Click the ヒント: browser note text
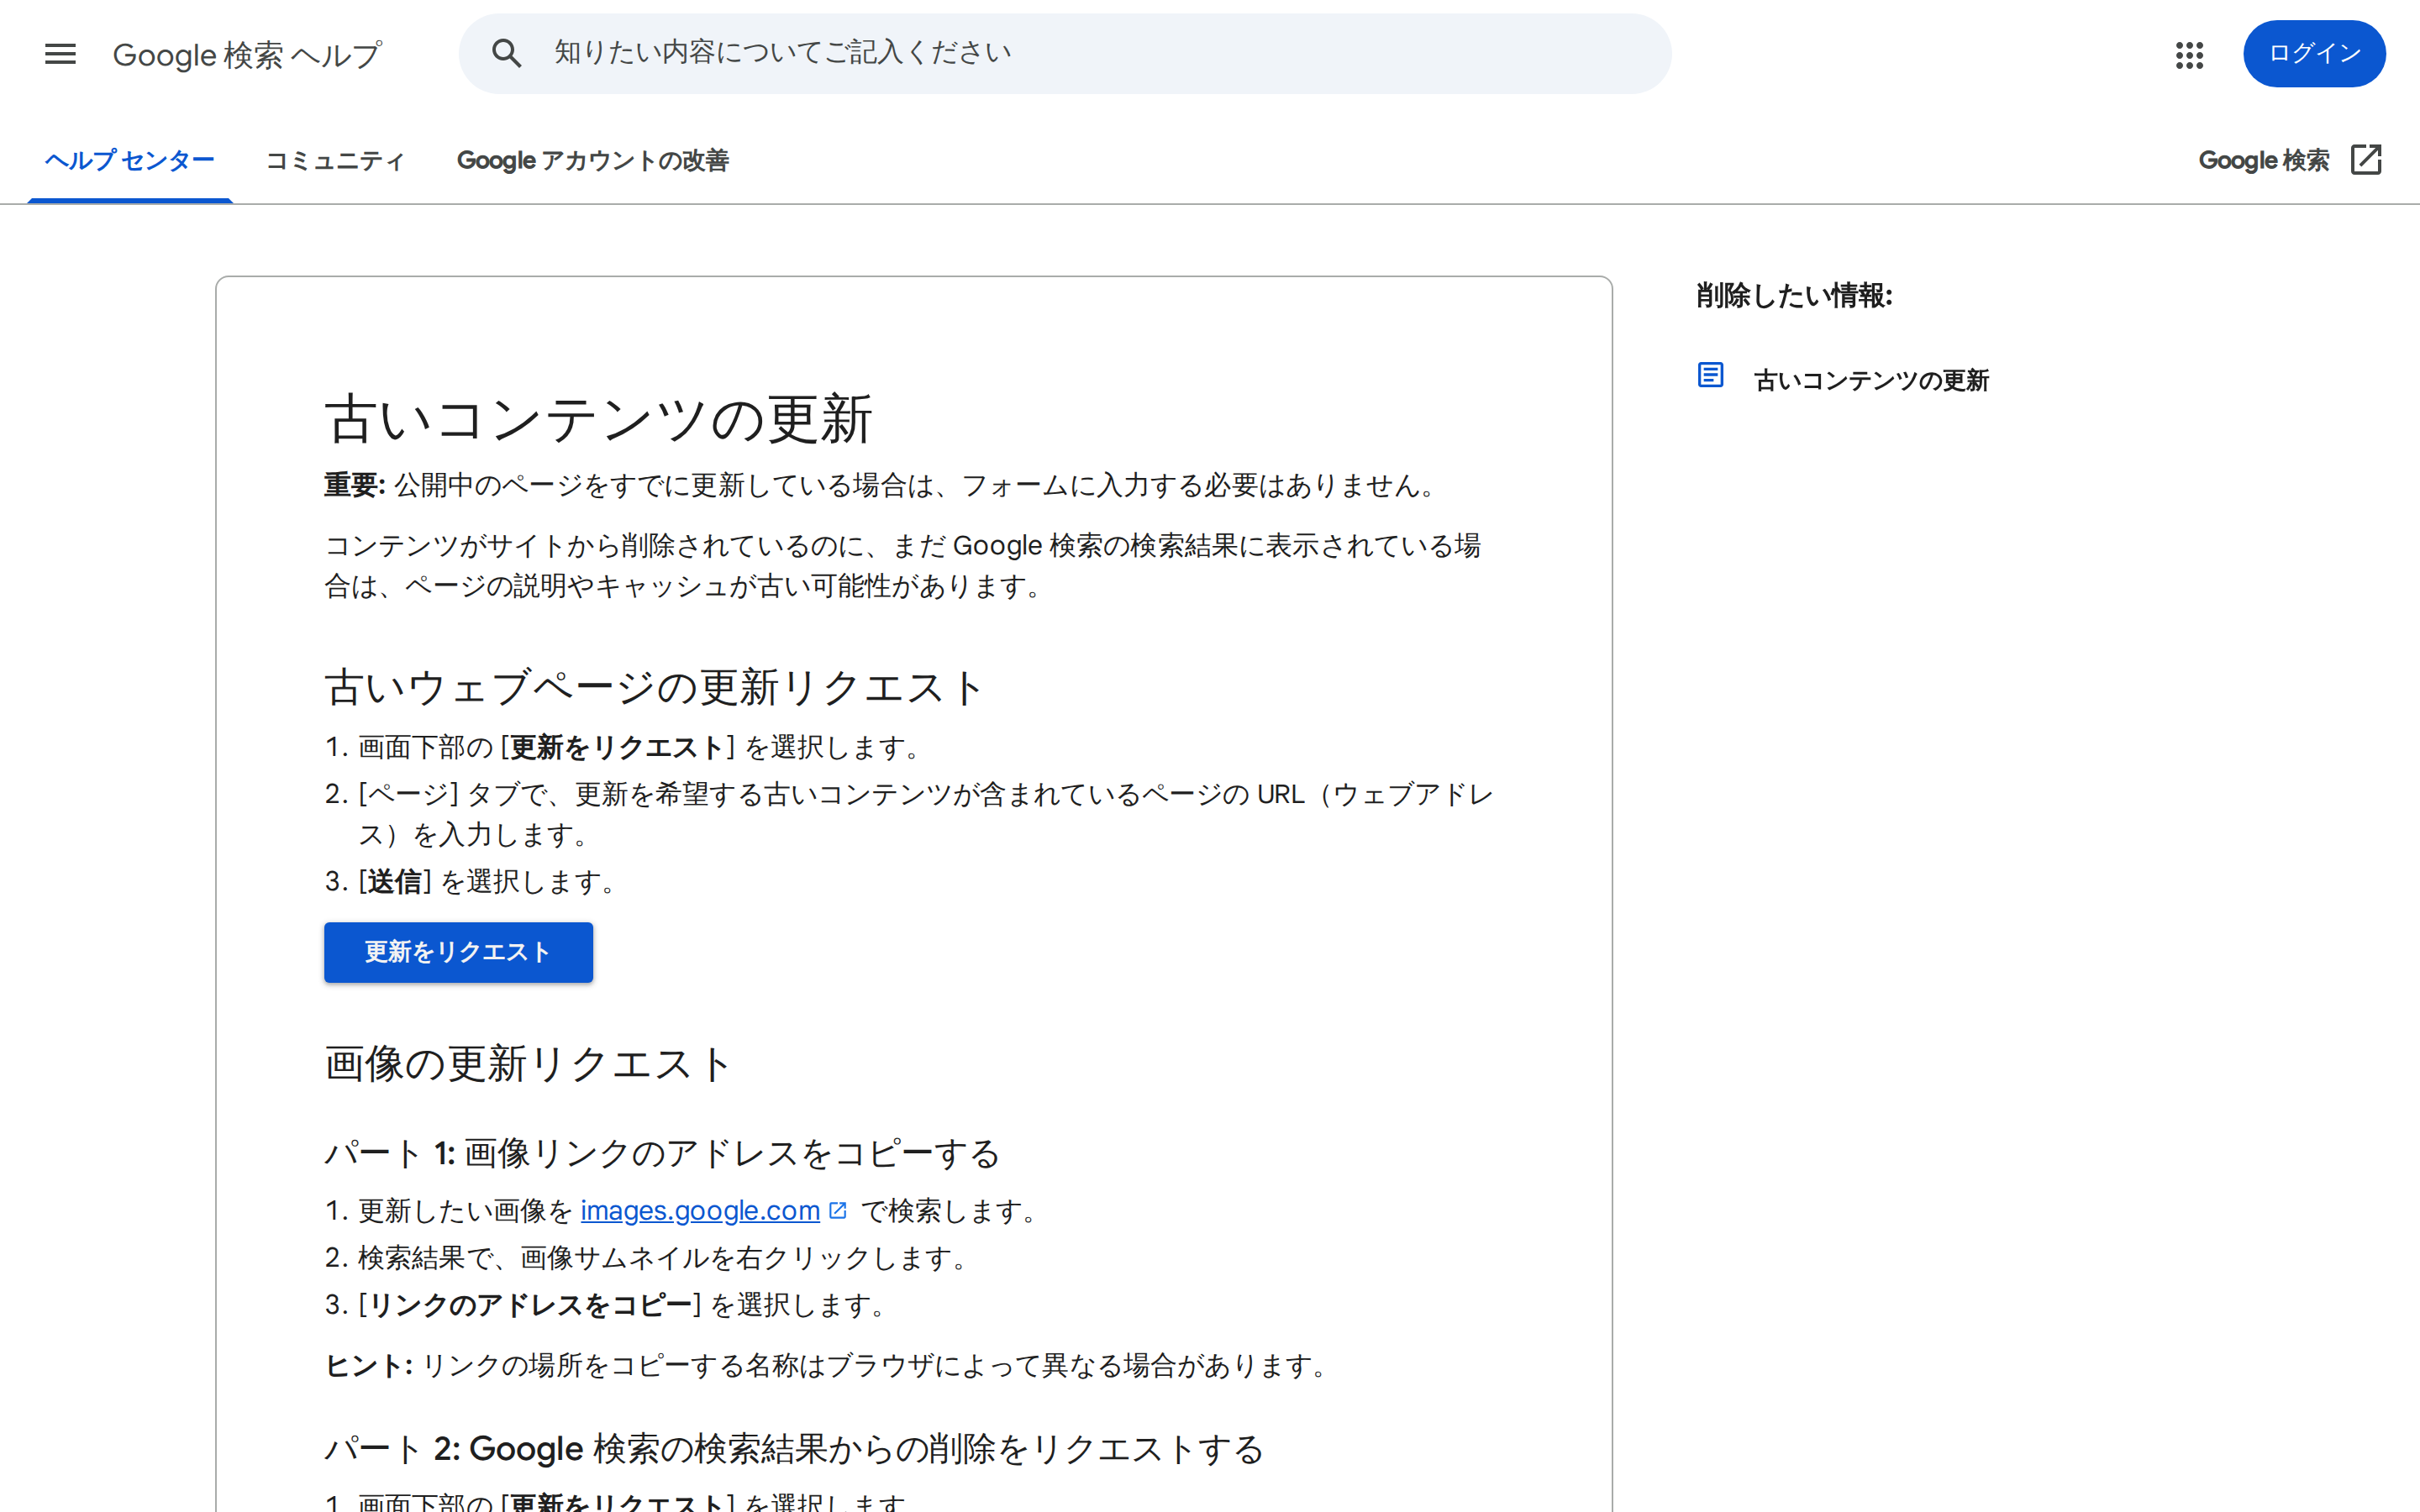This screenshot has width=2420, height=1512. click(x=829, y=1366)
